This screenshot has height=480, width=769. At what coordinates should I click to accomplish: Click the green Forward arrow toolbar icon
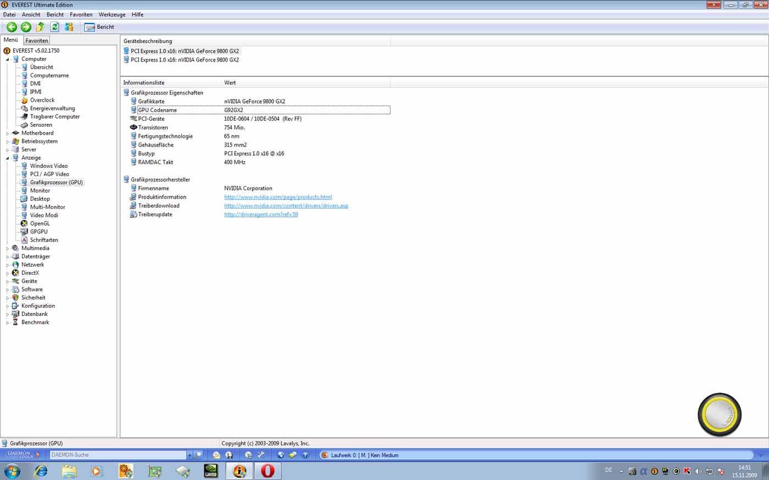[26, 27]
